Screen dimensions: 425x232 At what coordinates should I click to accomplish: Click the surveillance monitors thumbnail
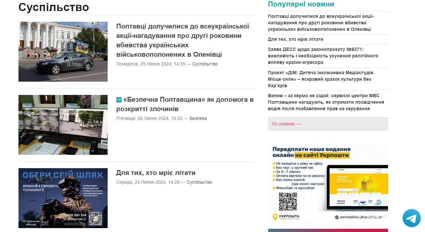(63, 125)
